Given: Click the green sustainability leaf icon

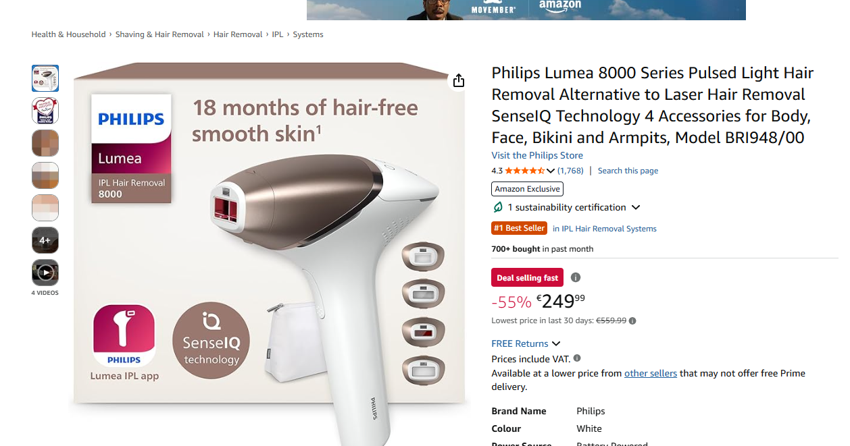Looking at the screenshot, I should (x=499, y=207).
